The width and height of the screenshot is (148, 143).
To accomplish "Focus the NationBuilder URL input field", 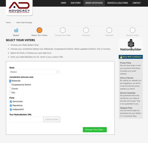I will coord(26,119).
